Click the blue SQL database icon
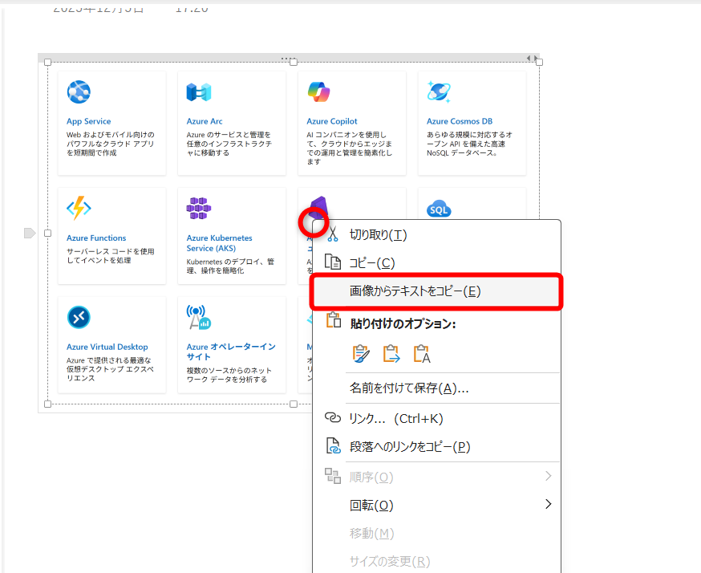This screenshot has width=701, height=573. [x=439, y=209]
